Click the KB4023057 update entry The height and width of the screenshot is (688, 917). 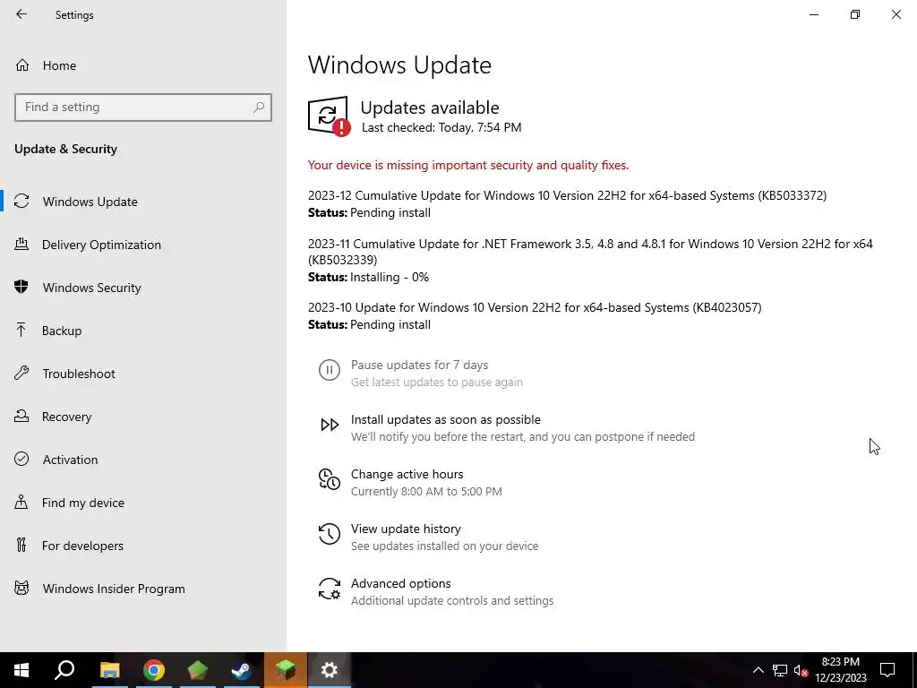coord(535,308)
